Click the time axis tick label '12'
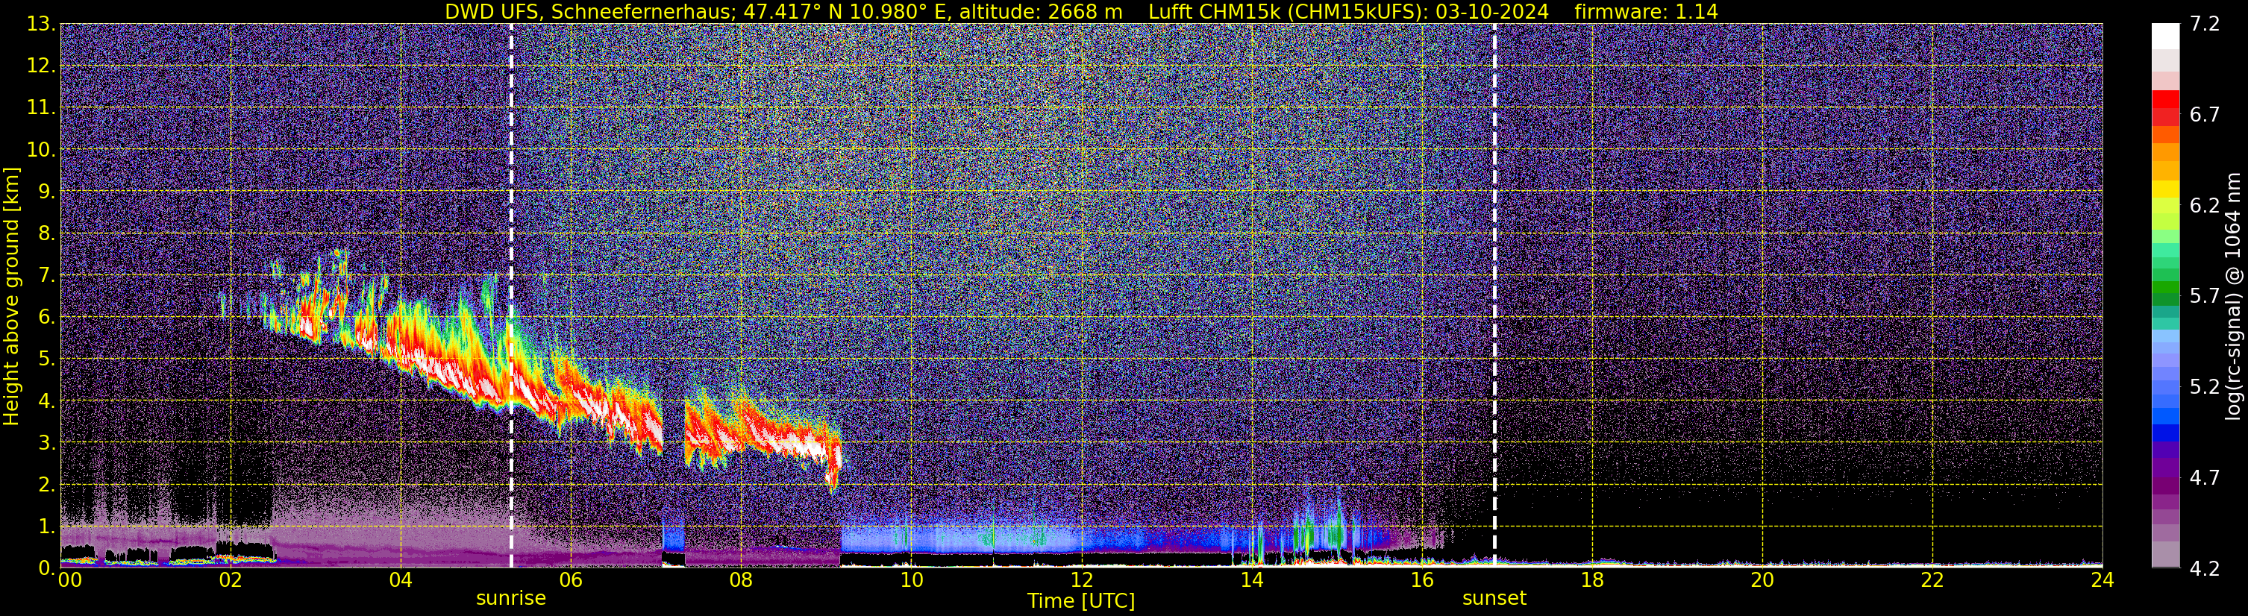The width and height of the screenshot is (2248, 616). [x=1081, y=580]
